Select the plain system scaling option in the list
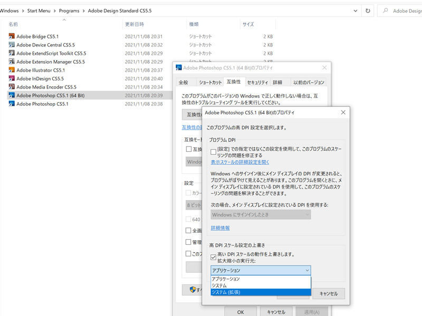This screenshot has height=316, width=422. click(x=261, y=285)
